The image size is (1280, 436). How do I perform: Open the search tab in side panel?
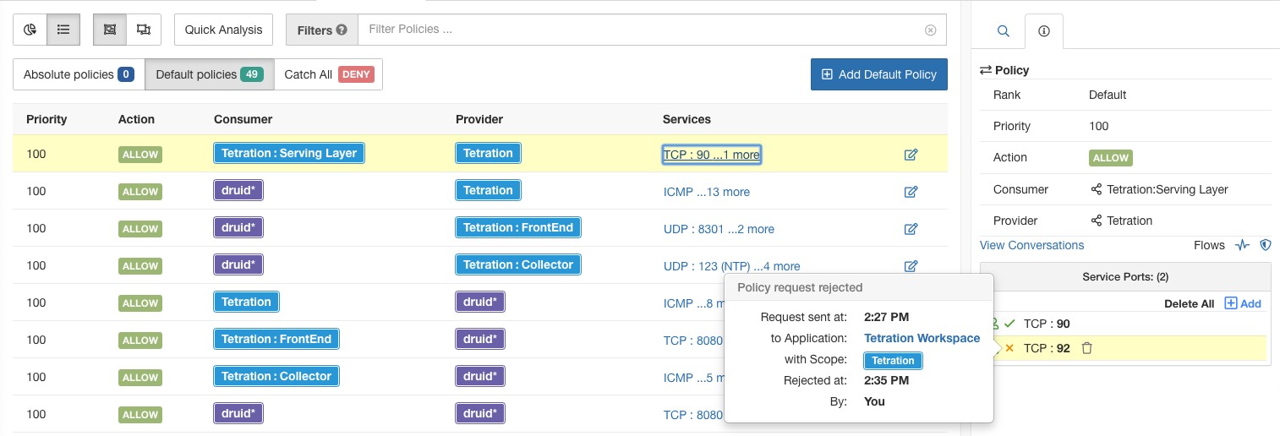(x=1003, y=30)
